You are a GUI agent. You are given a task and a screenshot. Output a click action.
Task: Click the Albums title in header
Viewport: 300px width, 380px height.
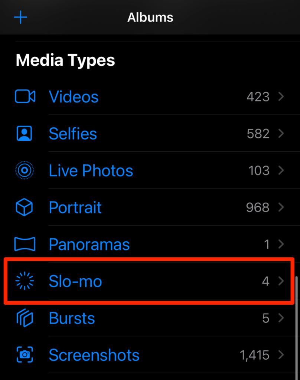tap(150, 17)
